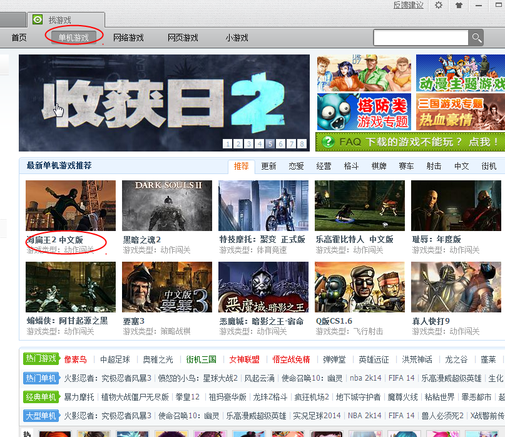Open 实况足球2014 in 大型单机 row

click(317, 416)
